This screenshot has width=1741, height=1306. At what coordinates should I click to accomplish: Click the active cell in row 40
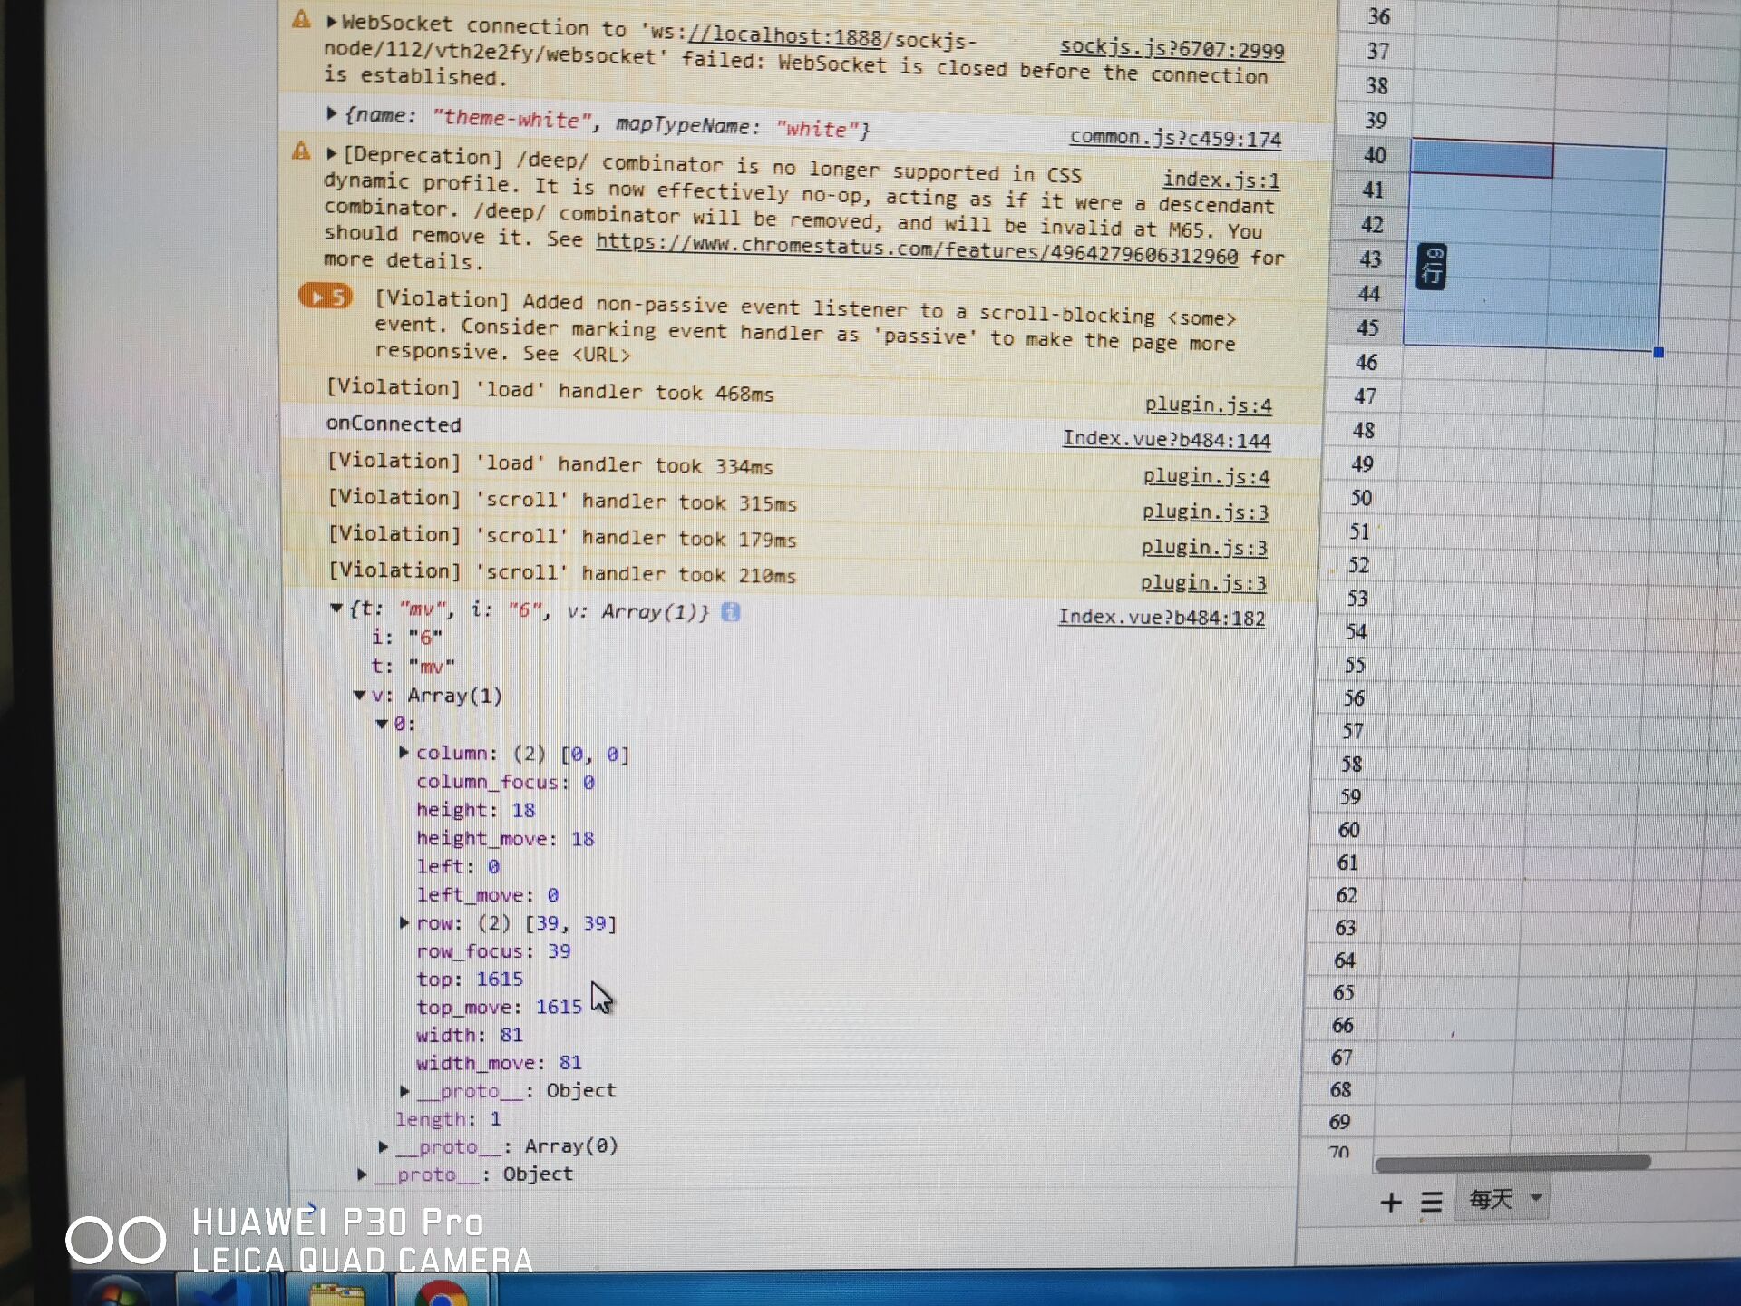(x=1482, y=160)
